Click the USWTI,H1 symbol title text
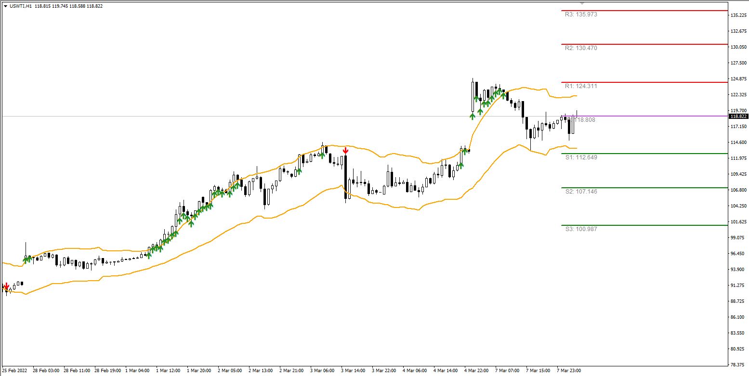Screen dimensions: 749x376 (21, 6)
